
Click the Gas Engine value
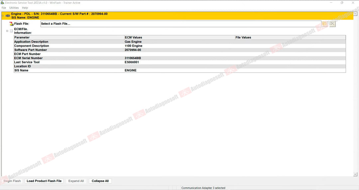point(133,42)
